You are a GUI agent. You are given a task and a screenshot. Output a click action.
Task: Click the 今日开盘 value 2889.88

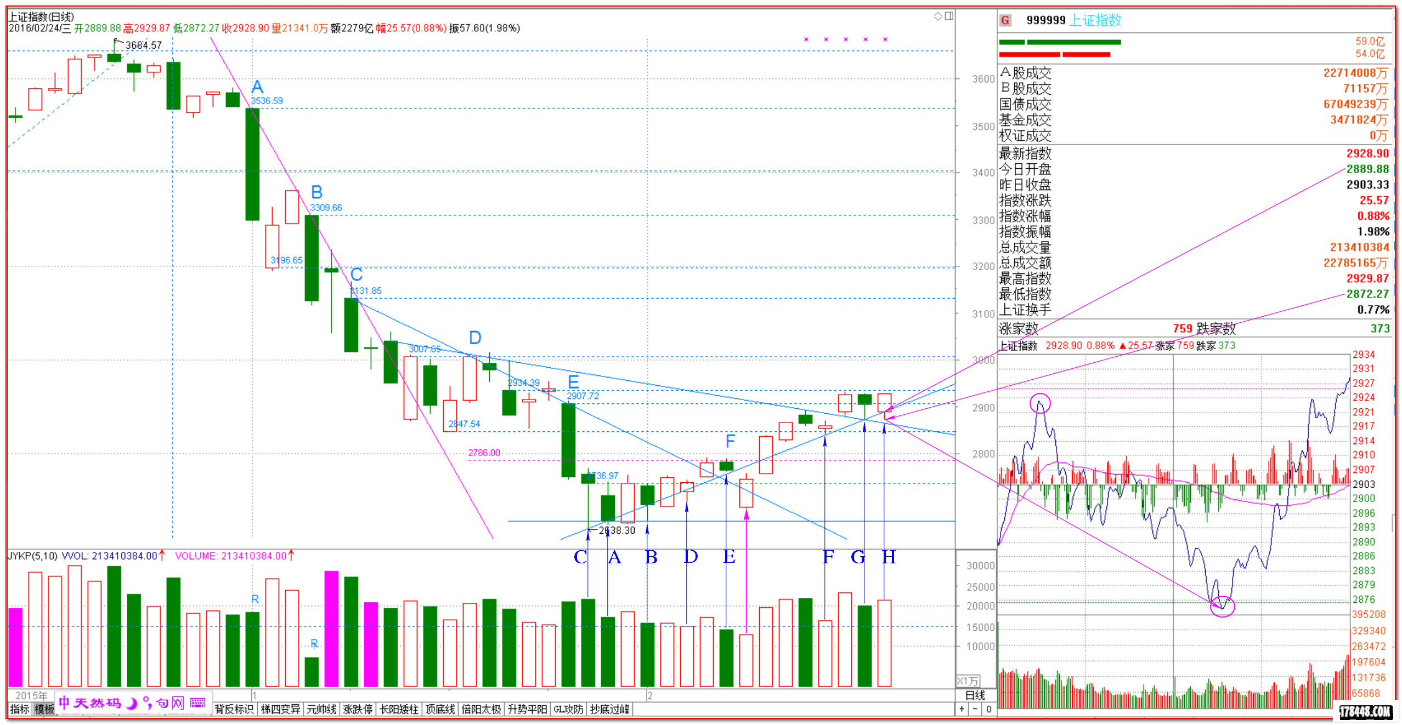tap(1367, 169)
